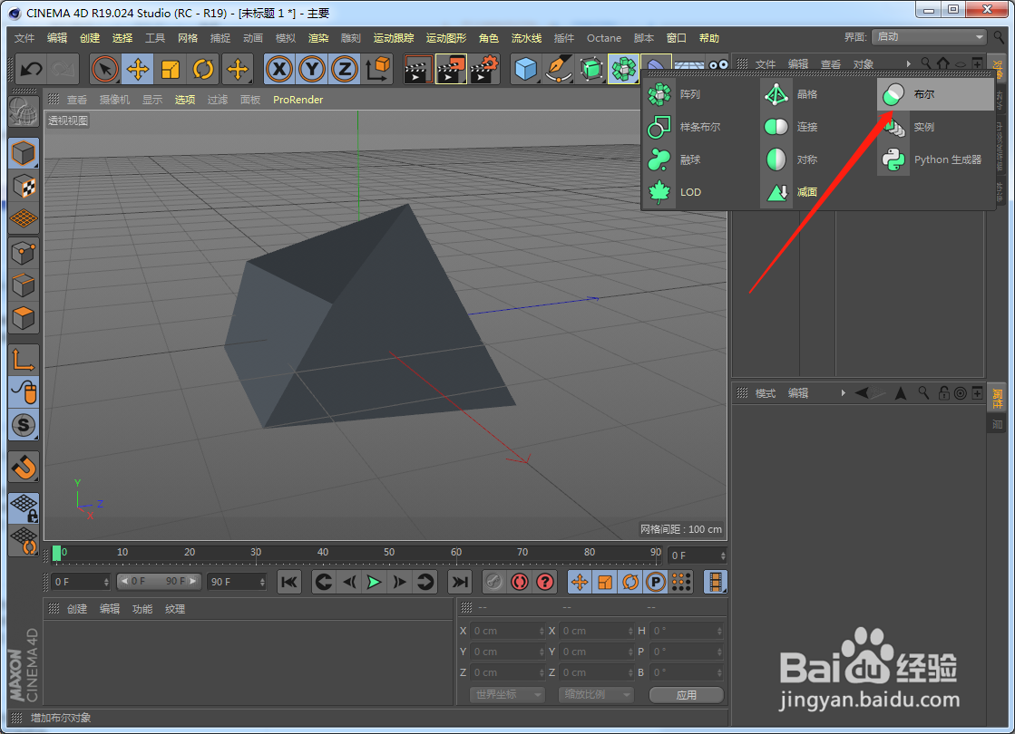
Task: Switch to Points mode
Action: point(24,252)
